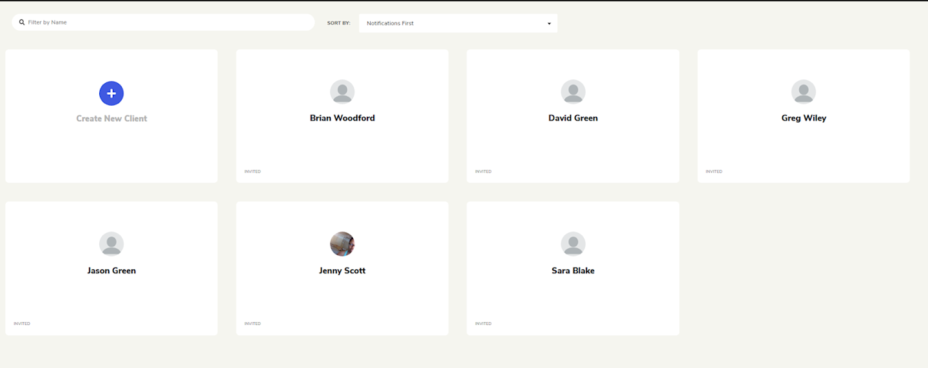928x368 pixels.
Task: Select the David Green name text
Action: pos(573,118)
